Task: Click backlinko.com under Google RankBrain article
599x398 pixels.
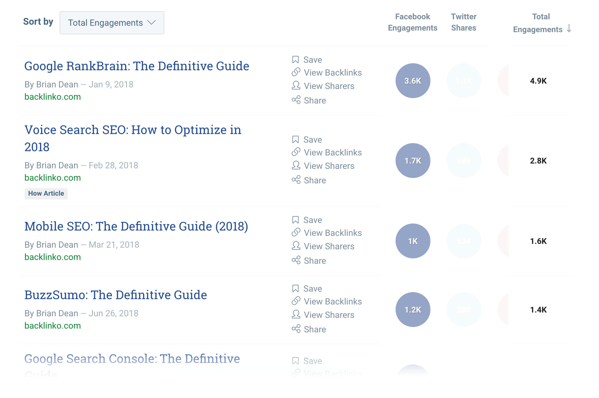Action: pos(53,97)
